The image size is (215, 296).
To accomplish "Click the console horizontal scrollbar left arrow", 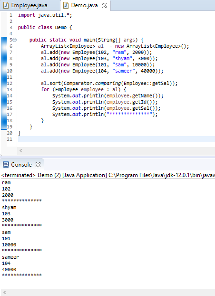I will click(x=5, y=292).
